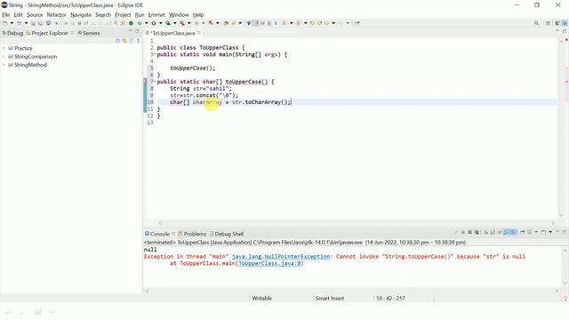Screen dimensions: 569x320
Task: Switch to the Java EE perspective icon
Action: click(557, 23)
